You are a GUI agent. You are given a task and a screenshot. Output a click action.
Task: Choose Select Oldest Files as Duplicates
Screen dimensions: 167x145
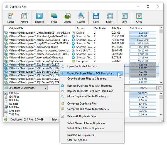[x=92, y=128]
